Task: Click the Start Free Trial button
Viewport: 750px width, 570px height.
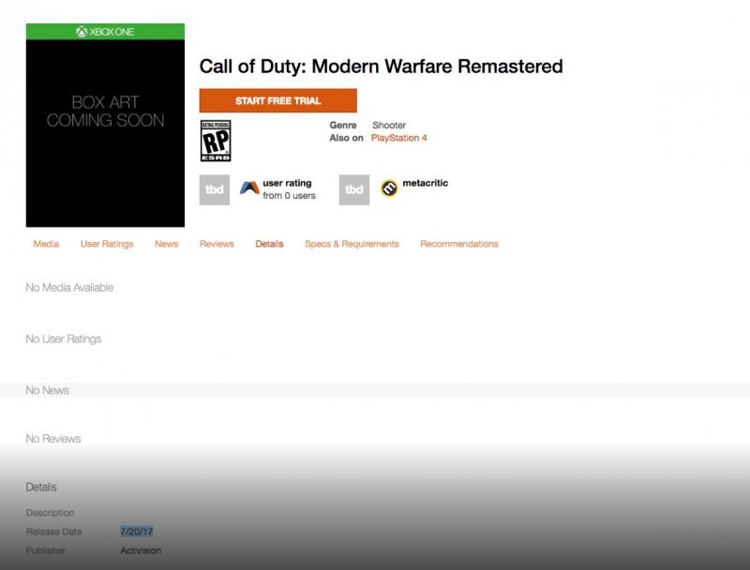Action: click(278, 100)
